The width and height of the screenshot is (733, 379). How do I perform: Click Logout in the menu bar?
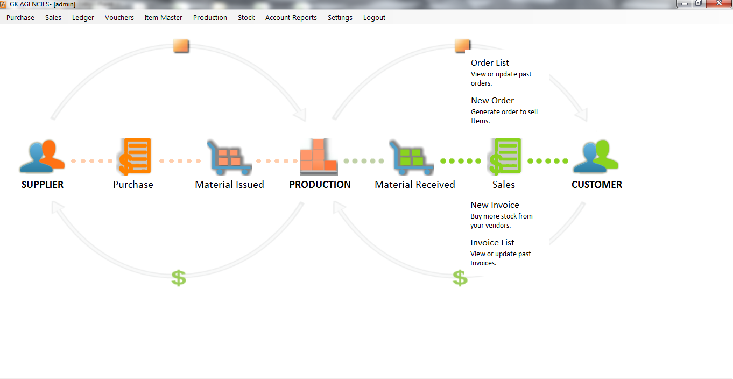pyautogui.click(x=374, y=18)
